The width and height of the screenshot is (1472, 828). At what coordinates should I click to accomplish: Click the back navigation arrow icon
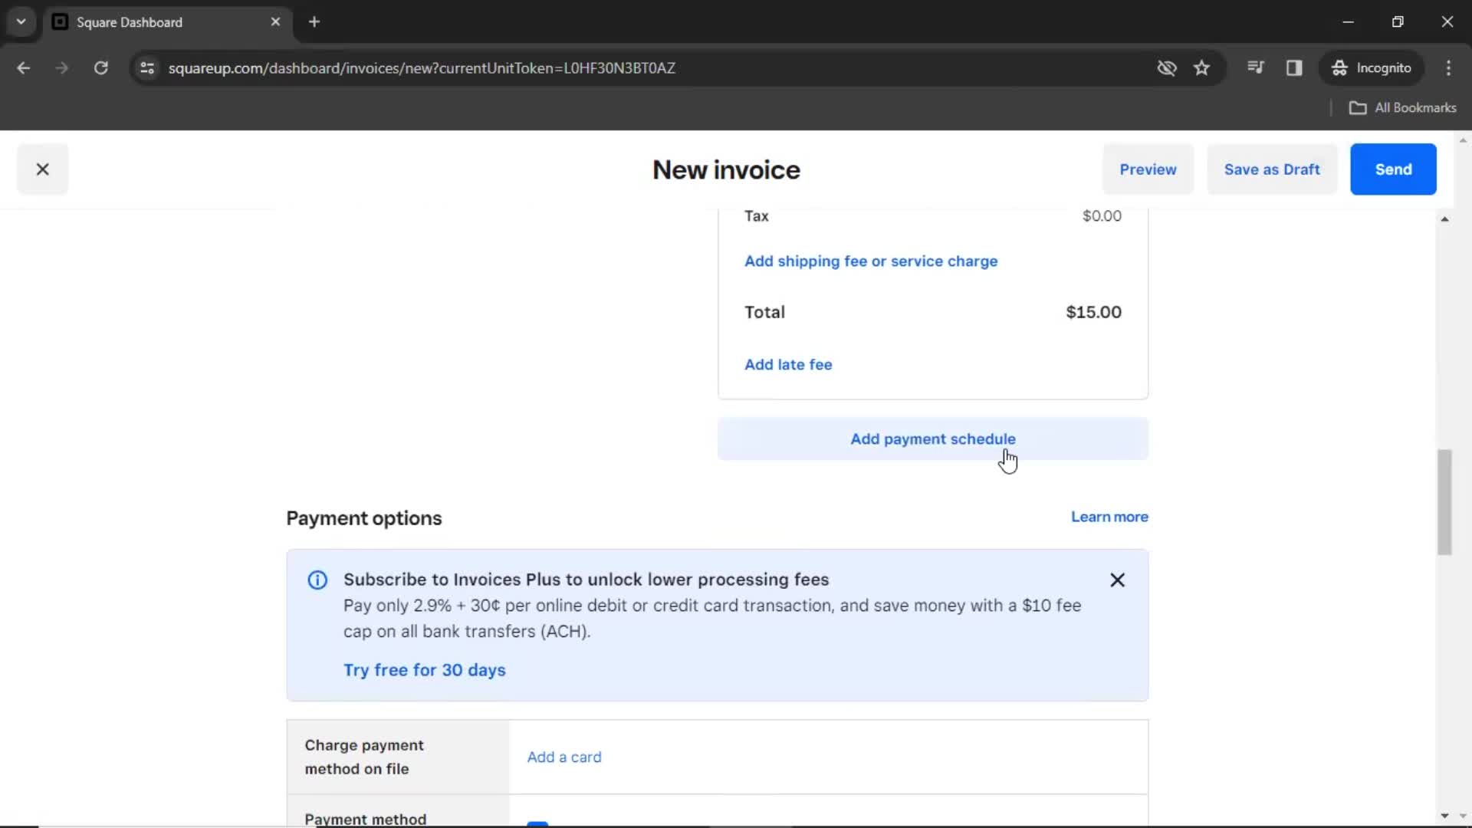tap(25, 67)
